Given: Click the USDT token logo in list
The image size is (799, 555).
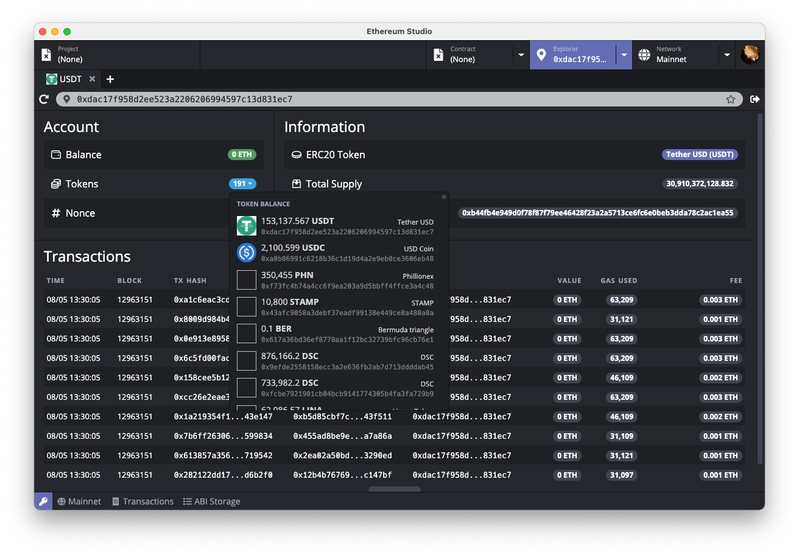Looking at the screenshot, I should (x=247, y=226).
